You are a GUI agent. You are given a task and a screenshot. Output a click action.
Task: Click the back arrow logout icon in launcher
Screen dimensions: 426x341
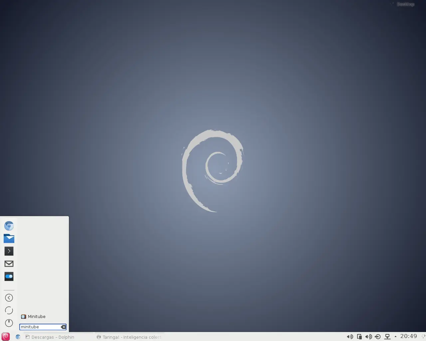(x=9, y=298)
